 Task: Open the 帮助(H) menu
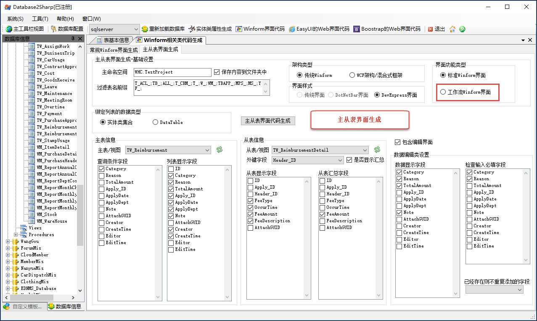(65, 19)
